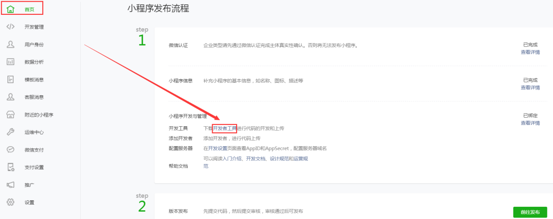Open the 设计规范 link
This screenshot has width=553, height=219.
pos(279,158)
